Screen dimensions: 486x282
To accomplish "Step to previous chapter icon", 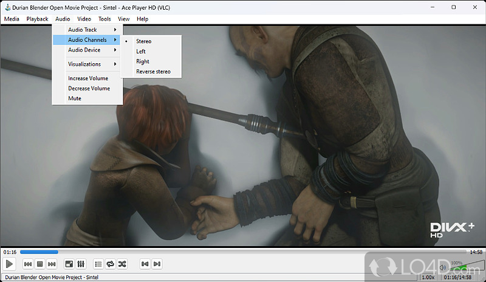I will pos(145,264).
